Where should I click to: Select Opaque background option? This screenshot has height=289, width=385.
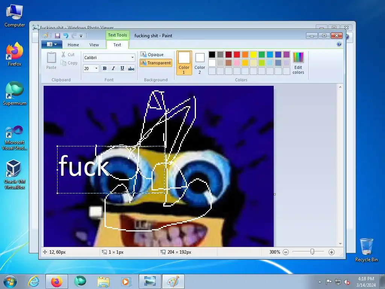coord(152,54)
